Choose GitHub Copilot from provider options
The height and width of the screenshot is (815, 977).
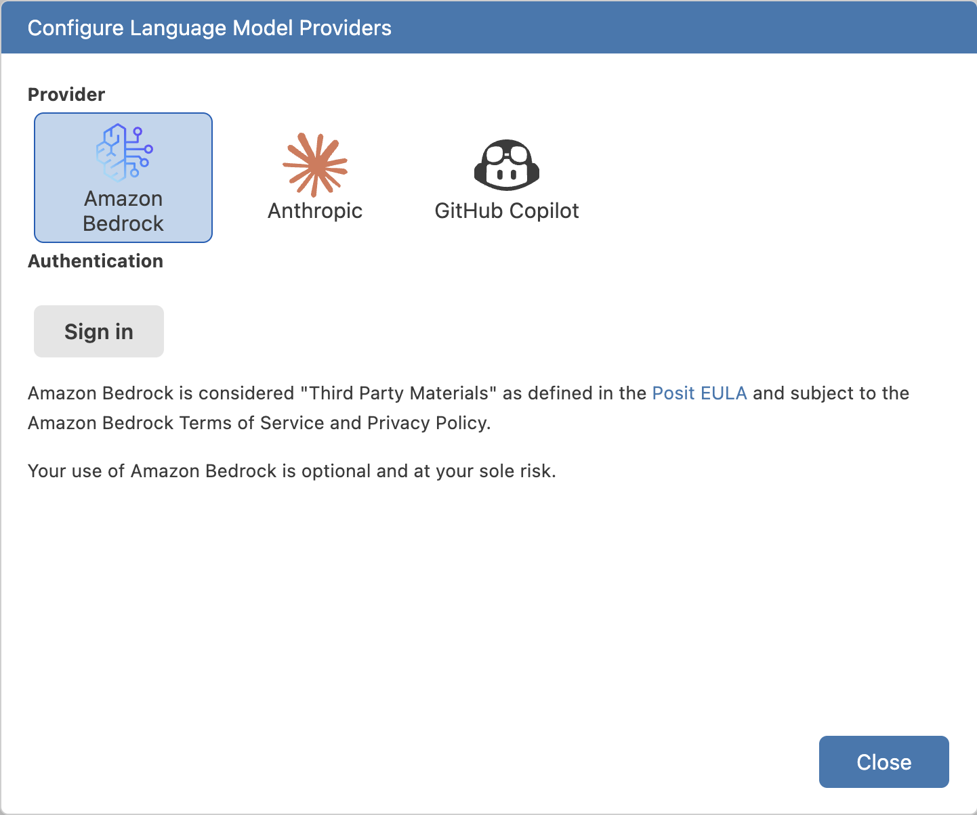(x=507, y=176)
